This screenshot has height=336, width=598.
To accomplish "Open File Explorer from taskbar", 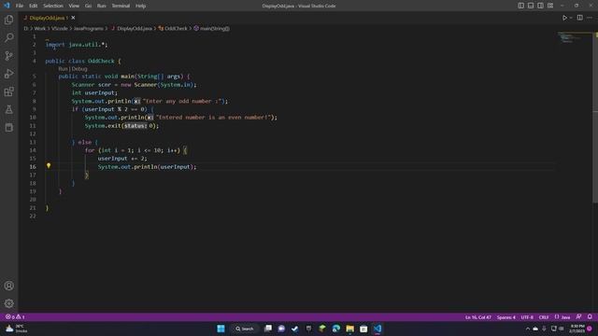I will pyautogui.click(x=349, y=329).
